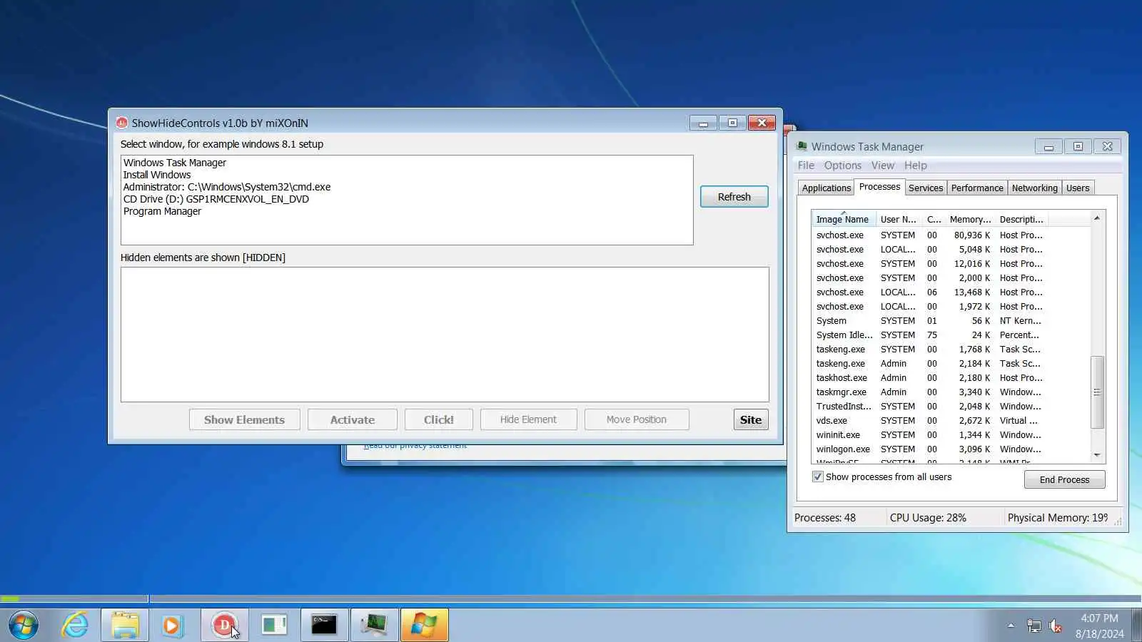
Task: Click the Site button
Action: point(751,419)
